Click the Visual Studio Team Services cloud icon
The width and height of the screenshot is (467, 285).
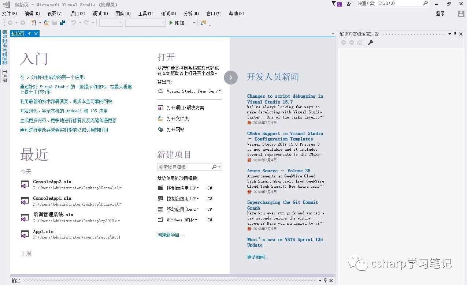coord(160,91)
